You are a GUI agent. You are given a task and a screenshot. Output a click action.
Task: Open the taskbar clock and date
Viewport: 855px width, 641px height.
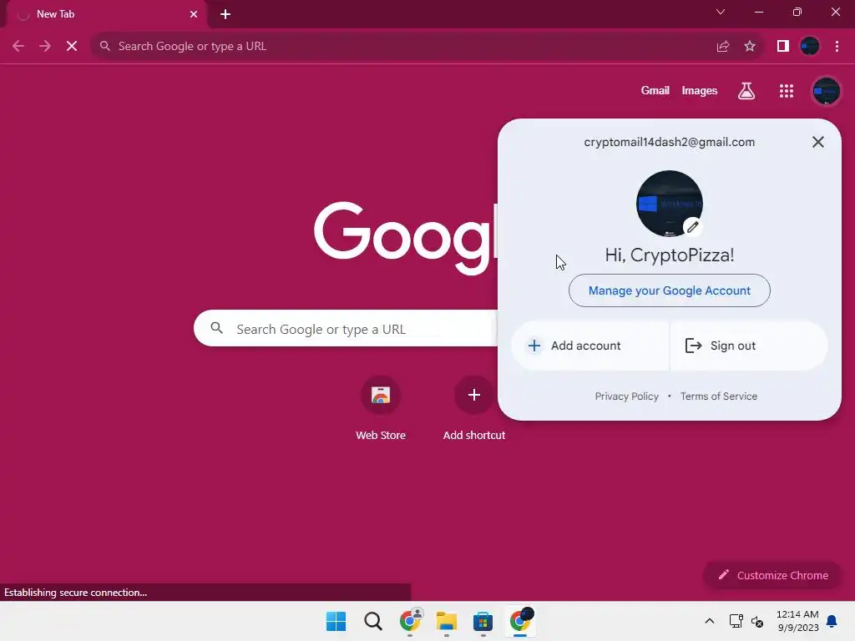[797, 621]
